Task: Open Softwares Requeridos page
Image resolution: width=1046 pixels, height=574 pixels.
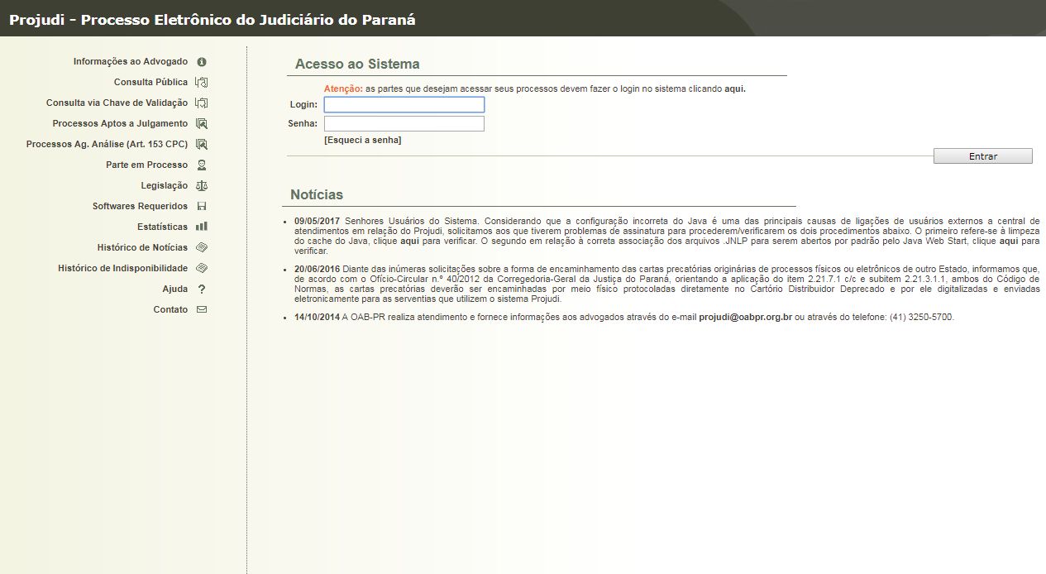Action: (141, 207)
